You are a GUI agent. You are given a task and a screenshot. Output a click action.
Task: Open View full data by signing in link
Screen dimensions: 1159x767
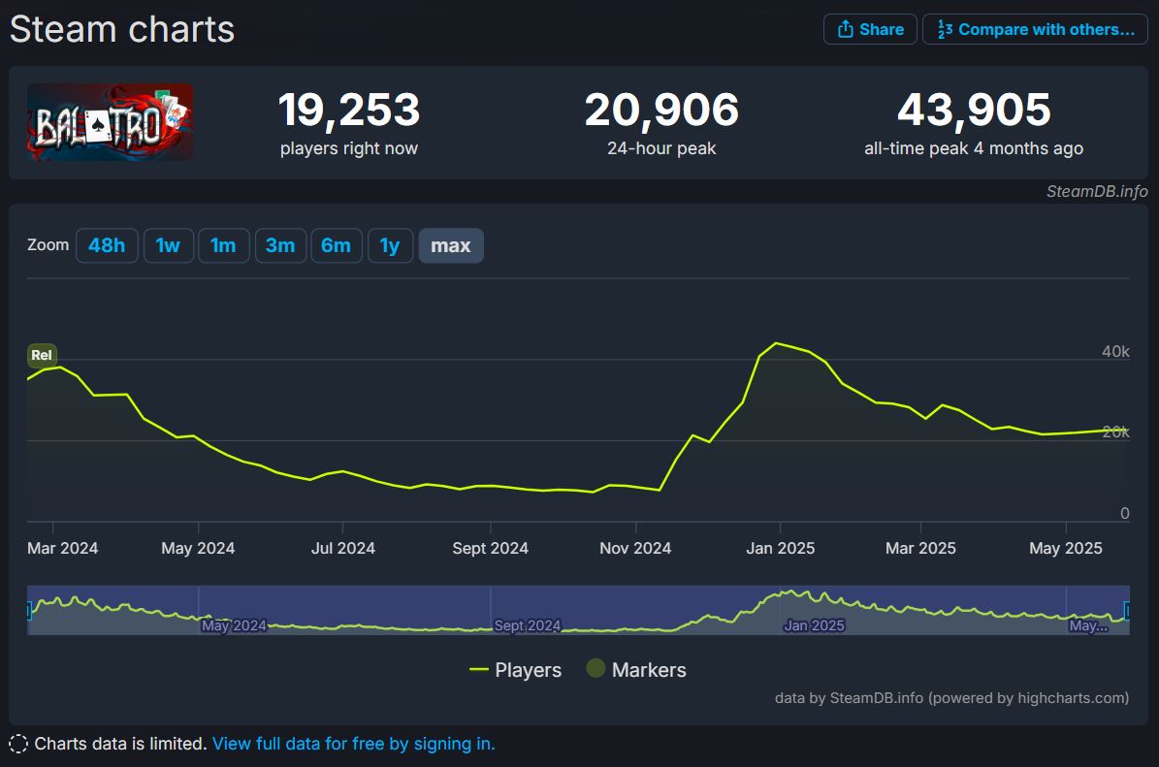pyautogui.click(x=353, y=744)
